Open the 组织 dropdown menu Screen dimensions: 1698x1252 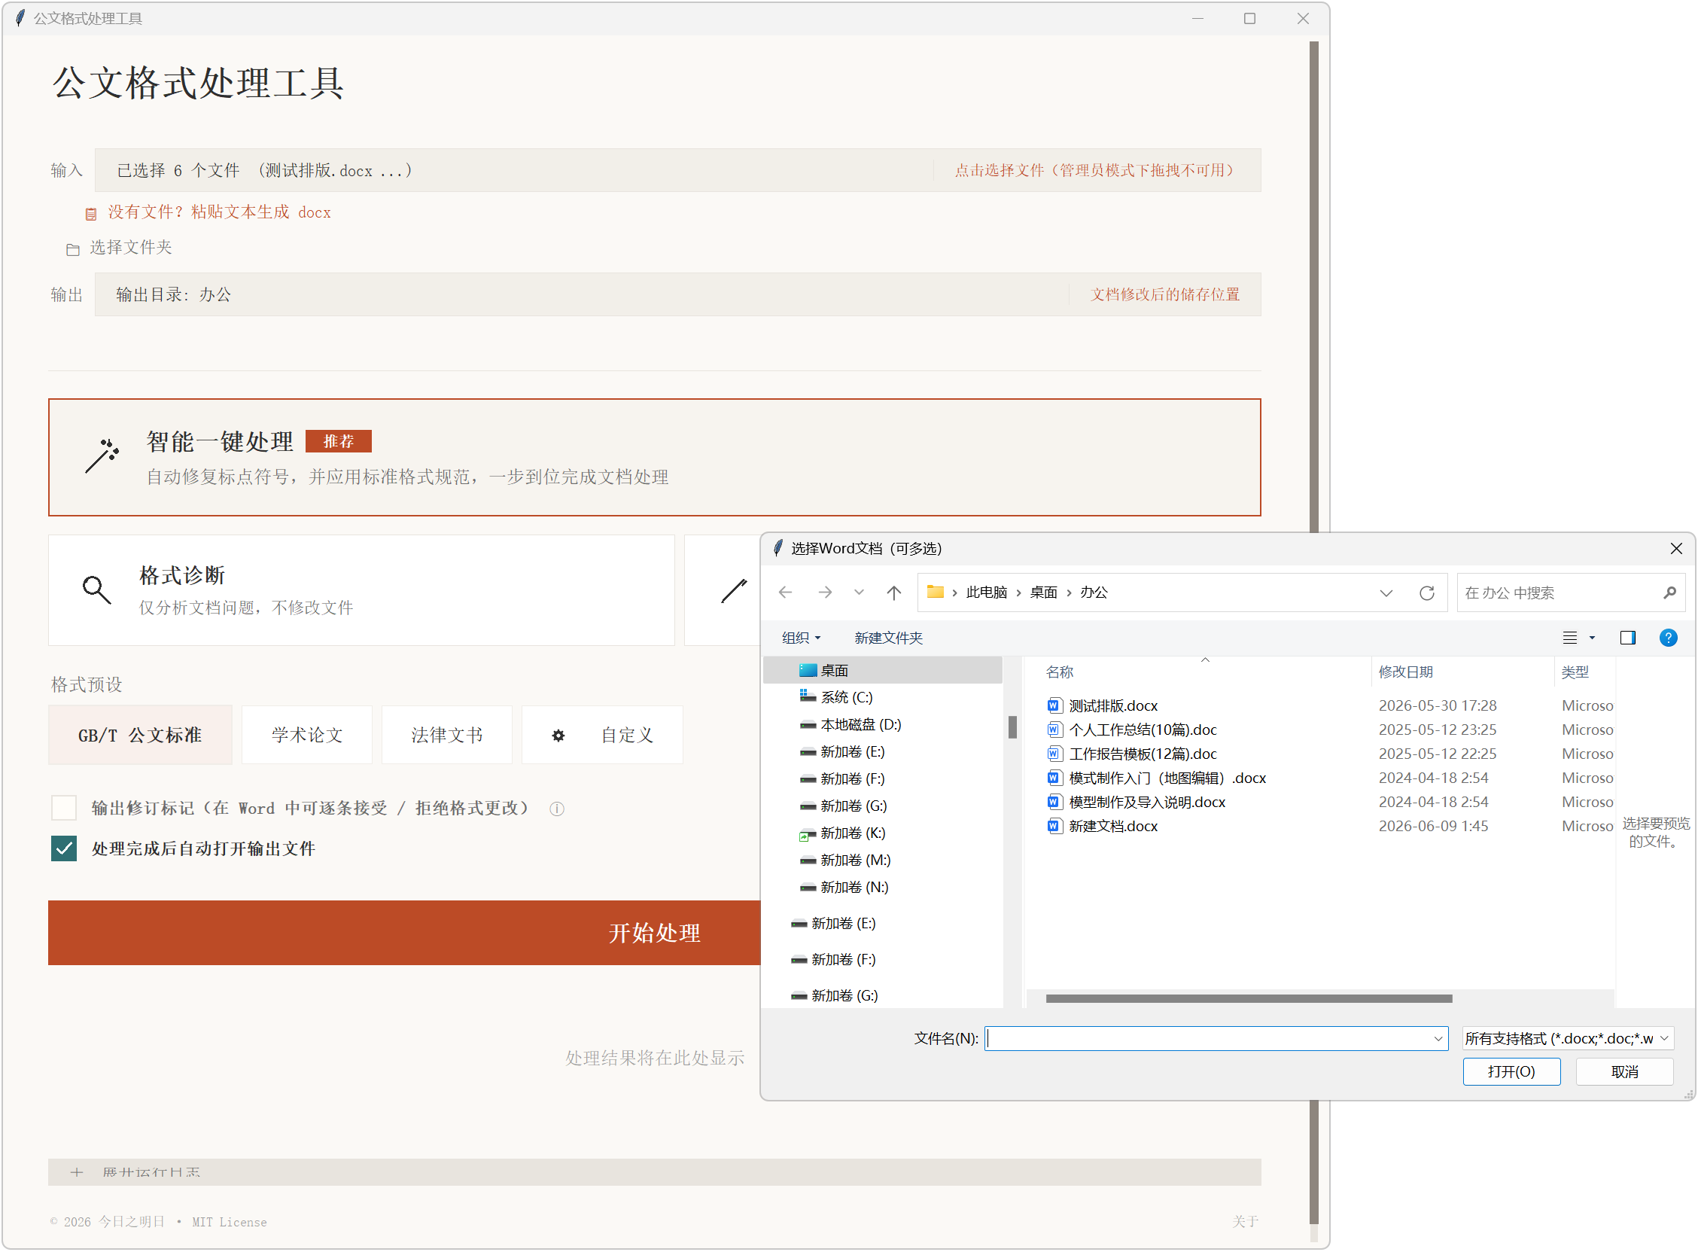[800, 638]
